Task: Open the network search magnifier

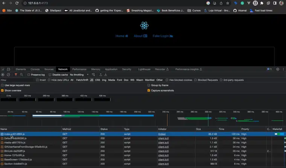Action: 21,75
